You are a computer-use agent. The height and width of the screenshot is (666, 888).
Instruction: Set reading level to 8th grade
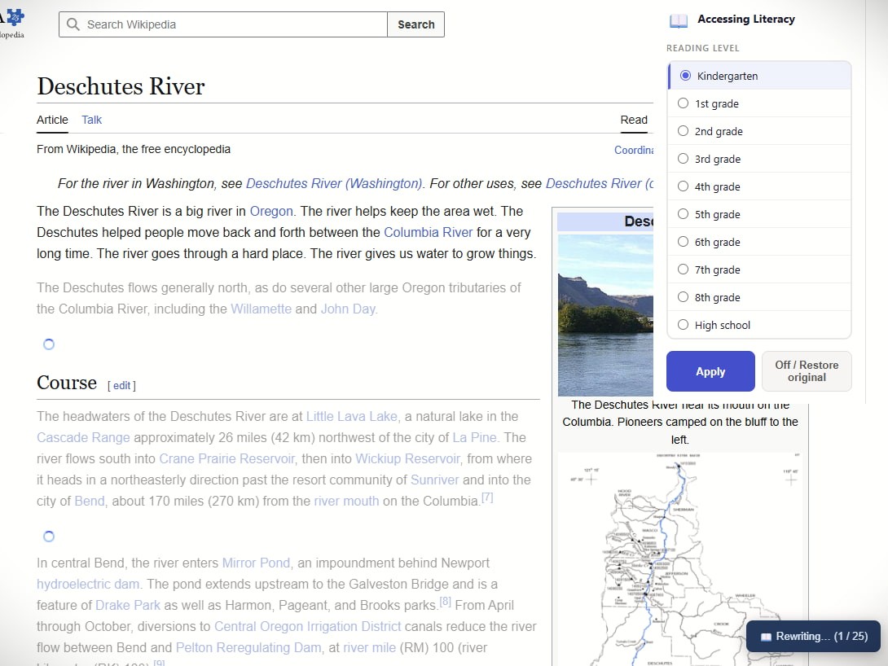tap(759, 298)
